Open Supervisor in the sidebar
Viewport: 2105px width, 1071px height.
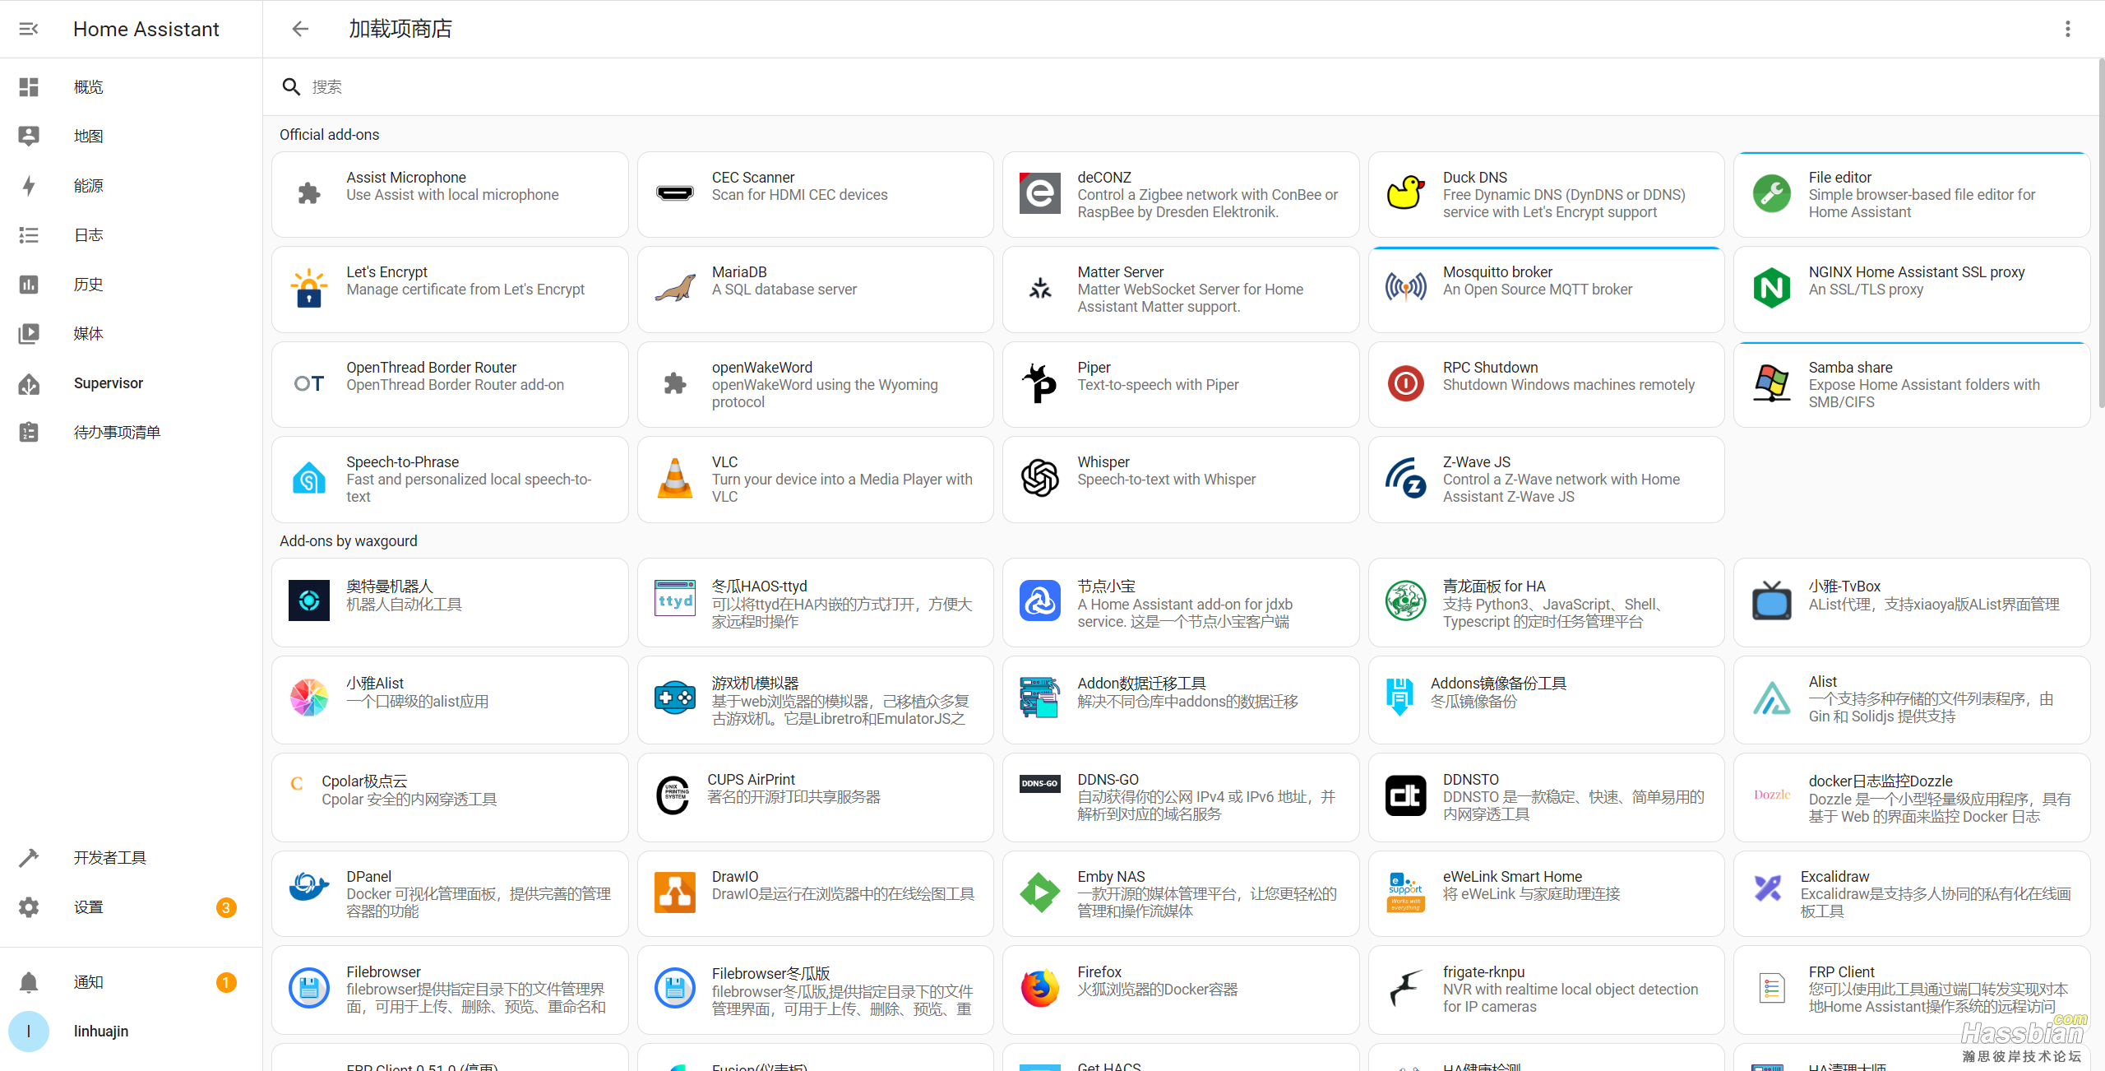pos(109,383)
